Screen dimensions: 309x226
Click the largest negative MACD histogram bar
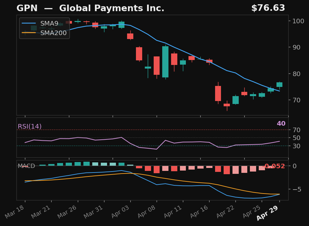click(x=227, y=170)
